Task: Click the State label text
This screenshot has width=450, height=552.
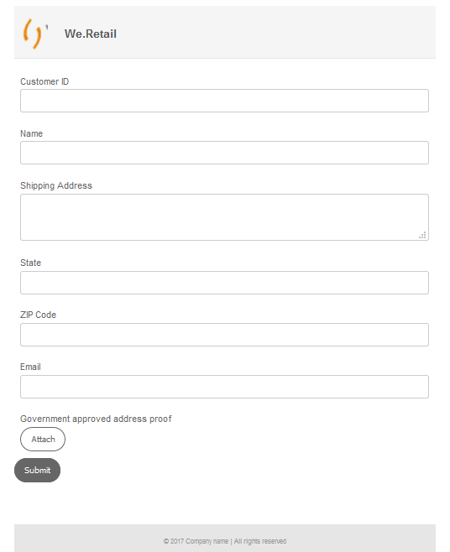Action: coord(31,263)
